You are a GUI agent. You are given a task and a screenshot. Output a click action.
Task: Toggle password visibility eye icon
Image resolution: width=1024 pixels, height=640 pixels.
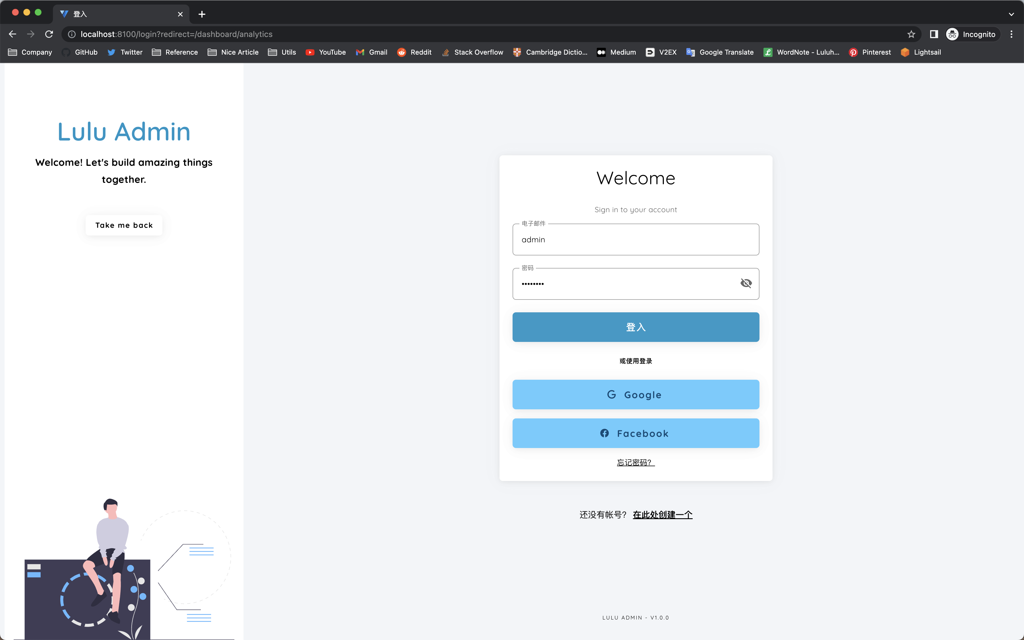click(746, 283)
